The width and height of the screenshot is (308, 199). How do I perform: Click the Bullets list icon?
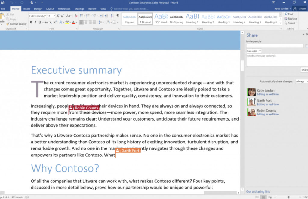tap(81, 16)
